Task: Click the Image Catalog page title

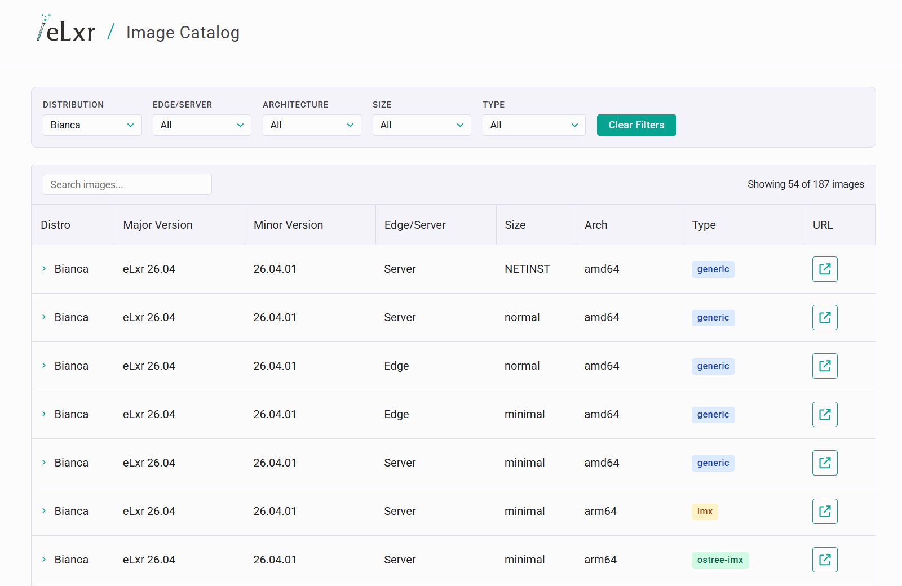Action: point(183,33)
